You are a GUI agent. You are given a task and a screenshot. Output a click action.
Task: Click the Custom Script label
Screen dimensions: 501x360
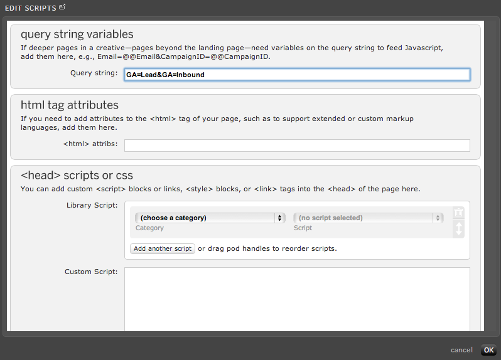coord(91,272)
